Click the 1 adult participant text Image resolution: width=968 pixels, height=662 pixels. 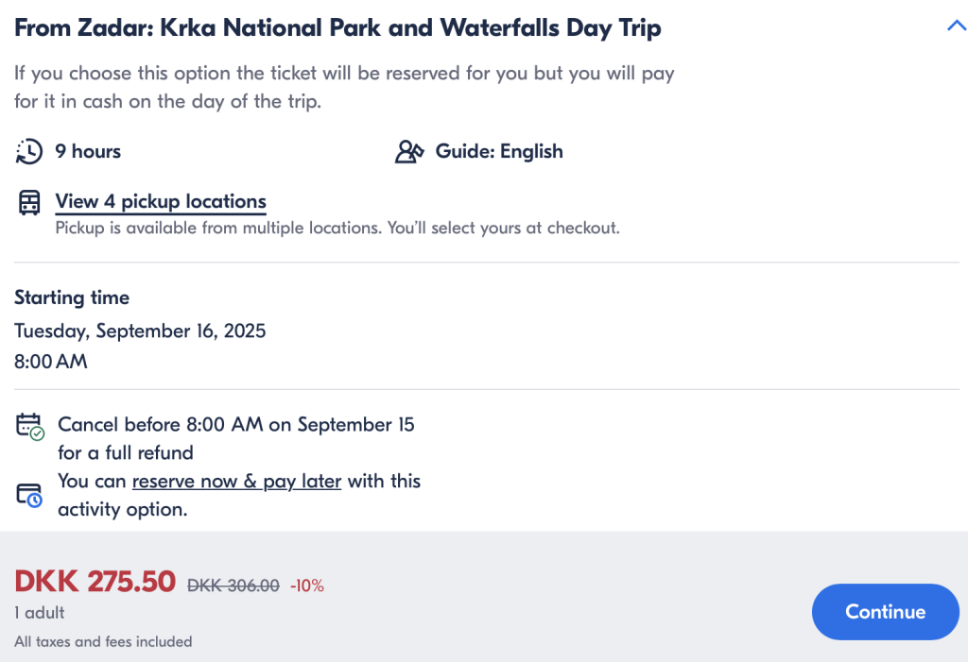click(40, 613)
